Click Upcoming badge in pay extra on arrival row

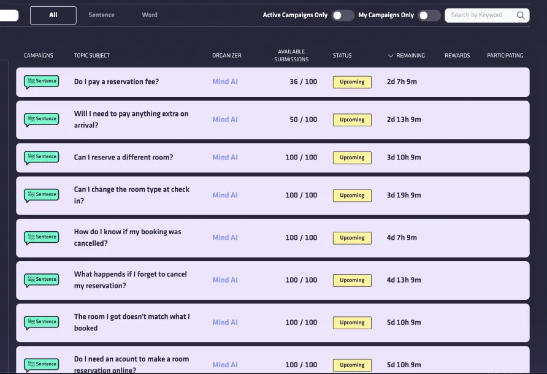[x=352, y=120]
